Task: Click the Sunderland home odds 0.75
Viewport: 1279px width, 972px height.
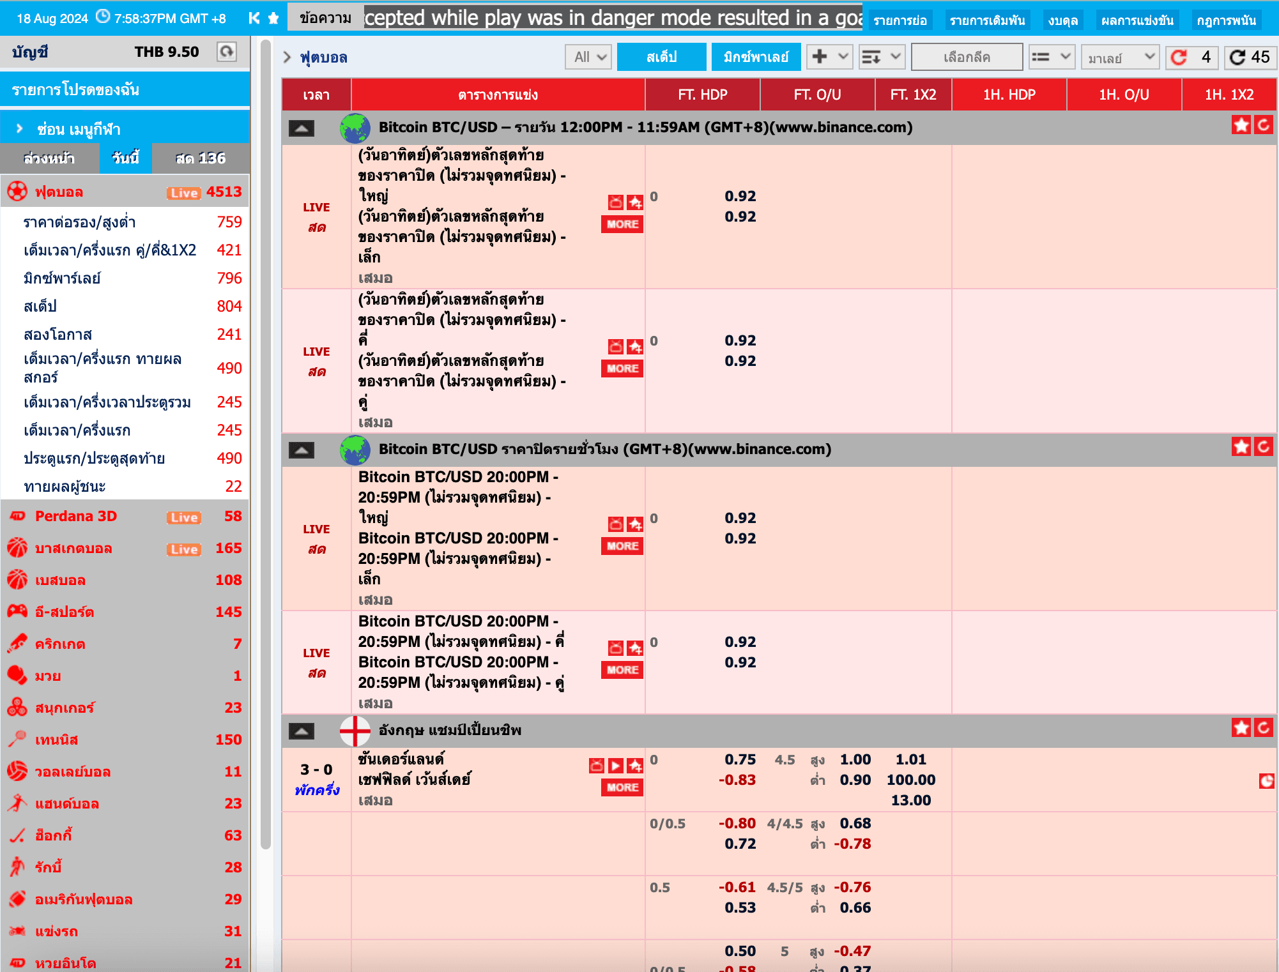Action: (740, 759)
